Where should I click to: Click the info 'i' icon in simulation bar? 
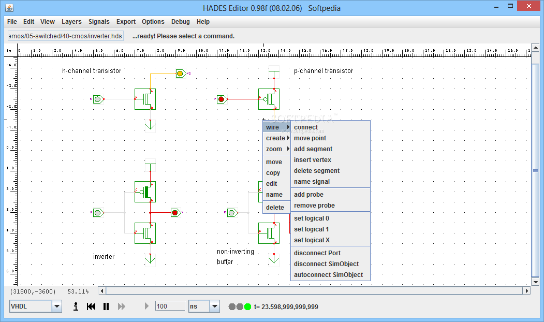tap(76, 306)
